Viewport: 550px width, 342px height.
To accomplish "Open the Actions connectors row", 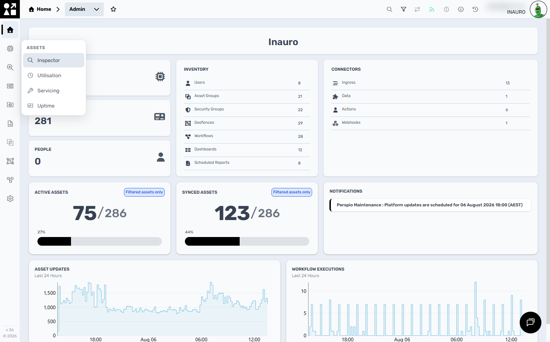I will coord(431,110).
